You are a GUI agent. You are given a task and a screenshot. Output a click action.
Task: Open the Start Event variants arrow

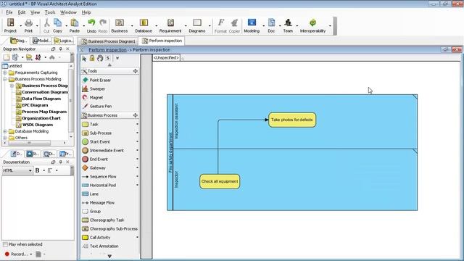(x=137, y=142)
